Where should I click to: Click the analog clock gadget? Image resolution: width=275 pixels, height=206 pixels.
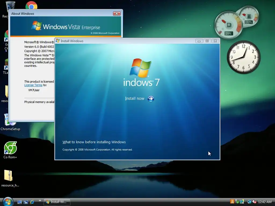coord(243,57)
